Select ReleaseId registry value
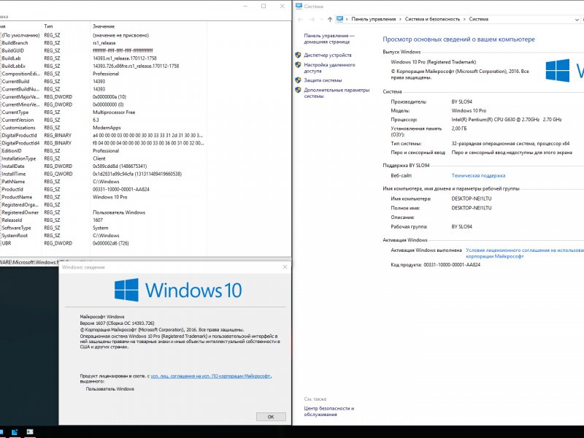The height and width of the screenshot is (438, 584). coord(12,220)
